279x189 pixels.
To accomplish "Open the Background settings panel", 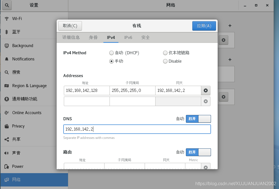I will [34, 46].
